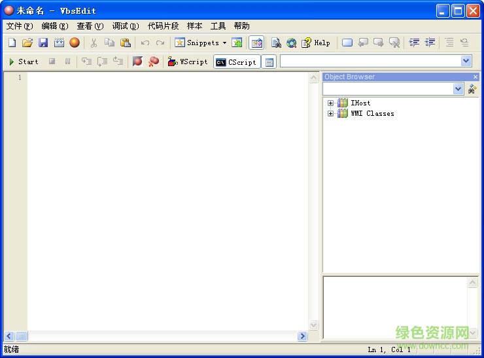
Task: Click the find icon beside Object Browser dropdown
Action: [x=472, y=89]
